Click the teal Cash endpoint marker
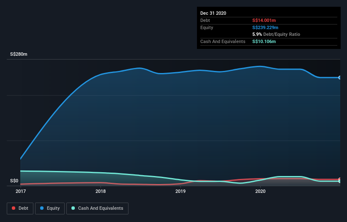Image resolution: width=347 pixels, height=222 pixels. (x=340, y=181)
